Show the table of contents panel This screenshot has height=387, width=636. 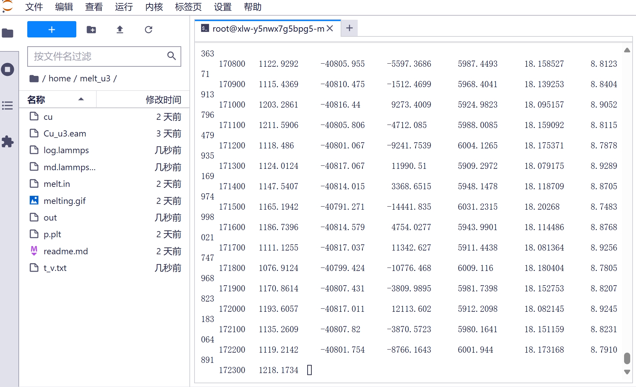coord(7,106)
